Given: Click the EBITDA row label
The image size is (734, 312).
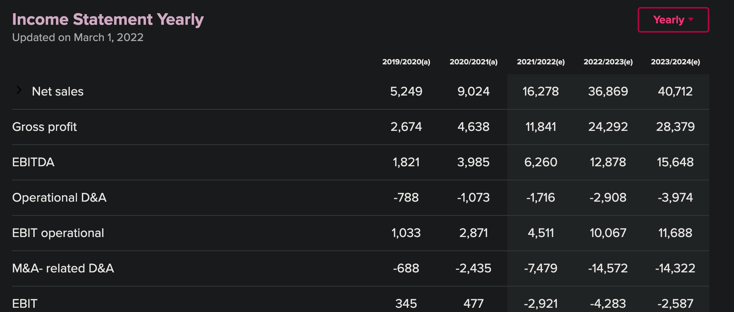Looking at the screenshot, I should pos(33,162).
